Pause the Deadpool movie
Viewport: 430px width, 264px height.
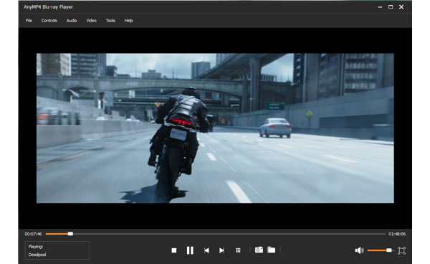coord(190,250)
